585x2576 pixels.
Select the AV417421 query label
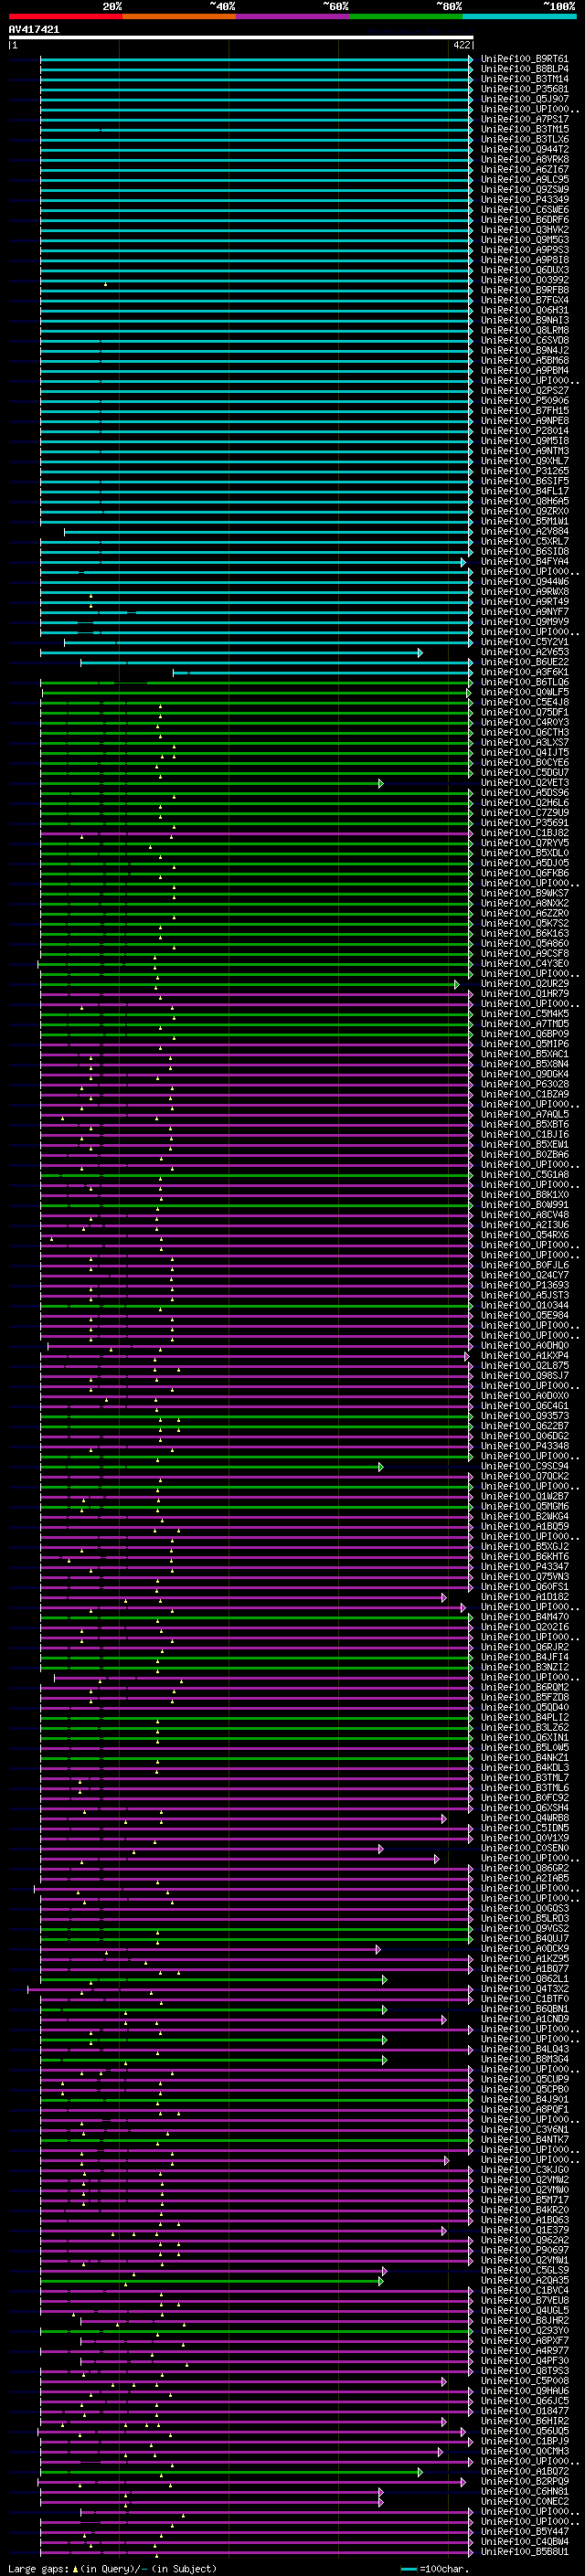(34, 29)
